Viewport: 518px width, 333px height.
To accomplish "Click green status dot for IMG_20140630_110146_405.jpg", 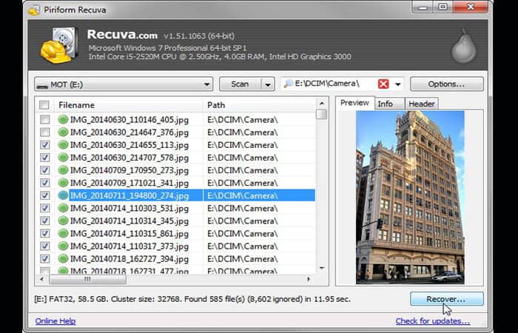I will point(63,120).
